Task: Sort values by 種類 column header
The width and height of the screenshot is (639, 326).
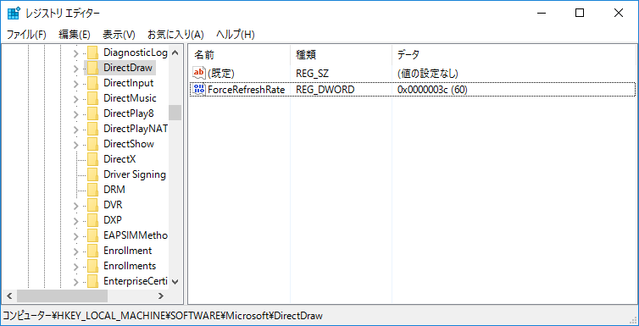Action: pyautogui.click(x=341, y=54)
